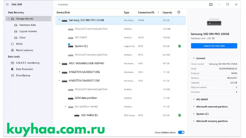
Task: Click the large drive image in details panel
Action: click(x=214, y=22)
